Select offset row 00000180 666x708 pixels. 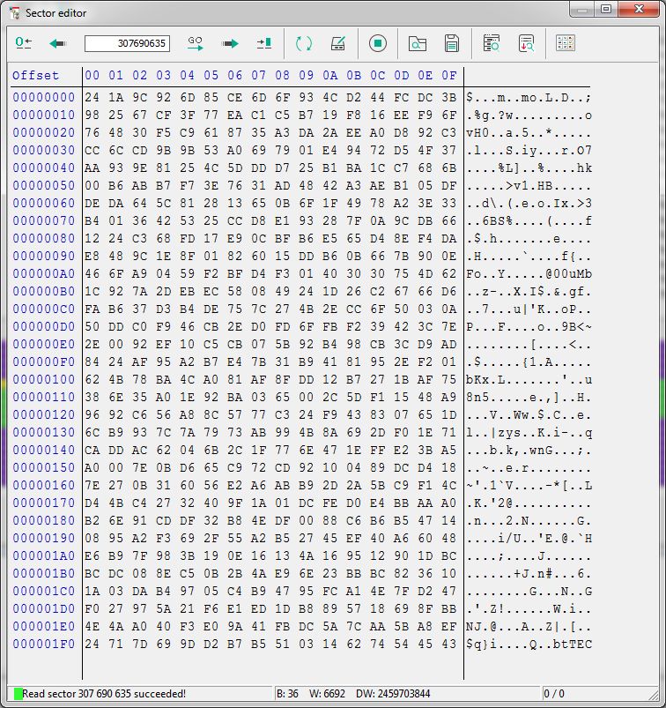click(44, 520)
